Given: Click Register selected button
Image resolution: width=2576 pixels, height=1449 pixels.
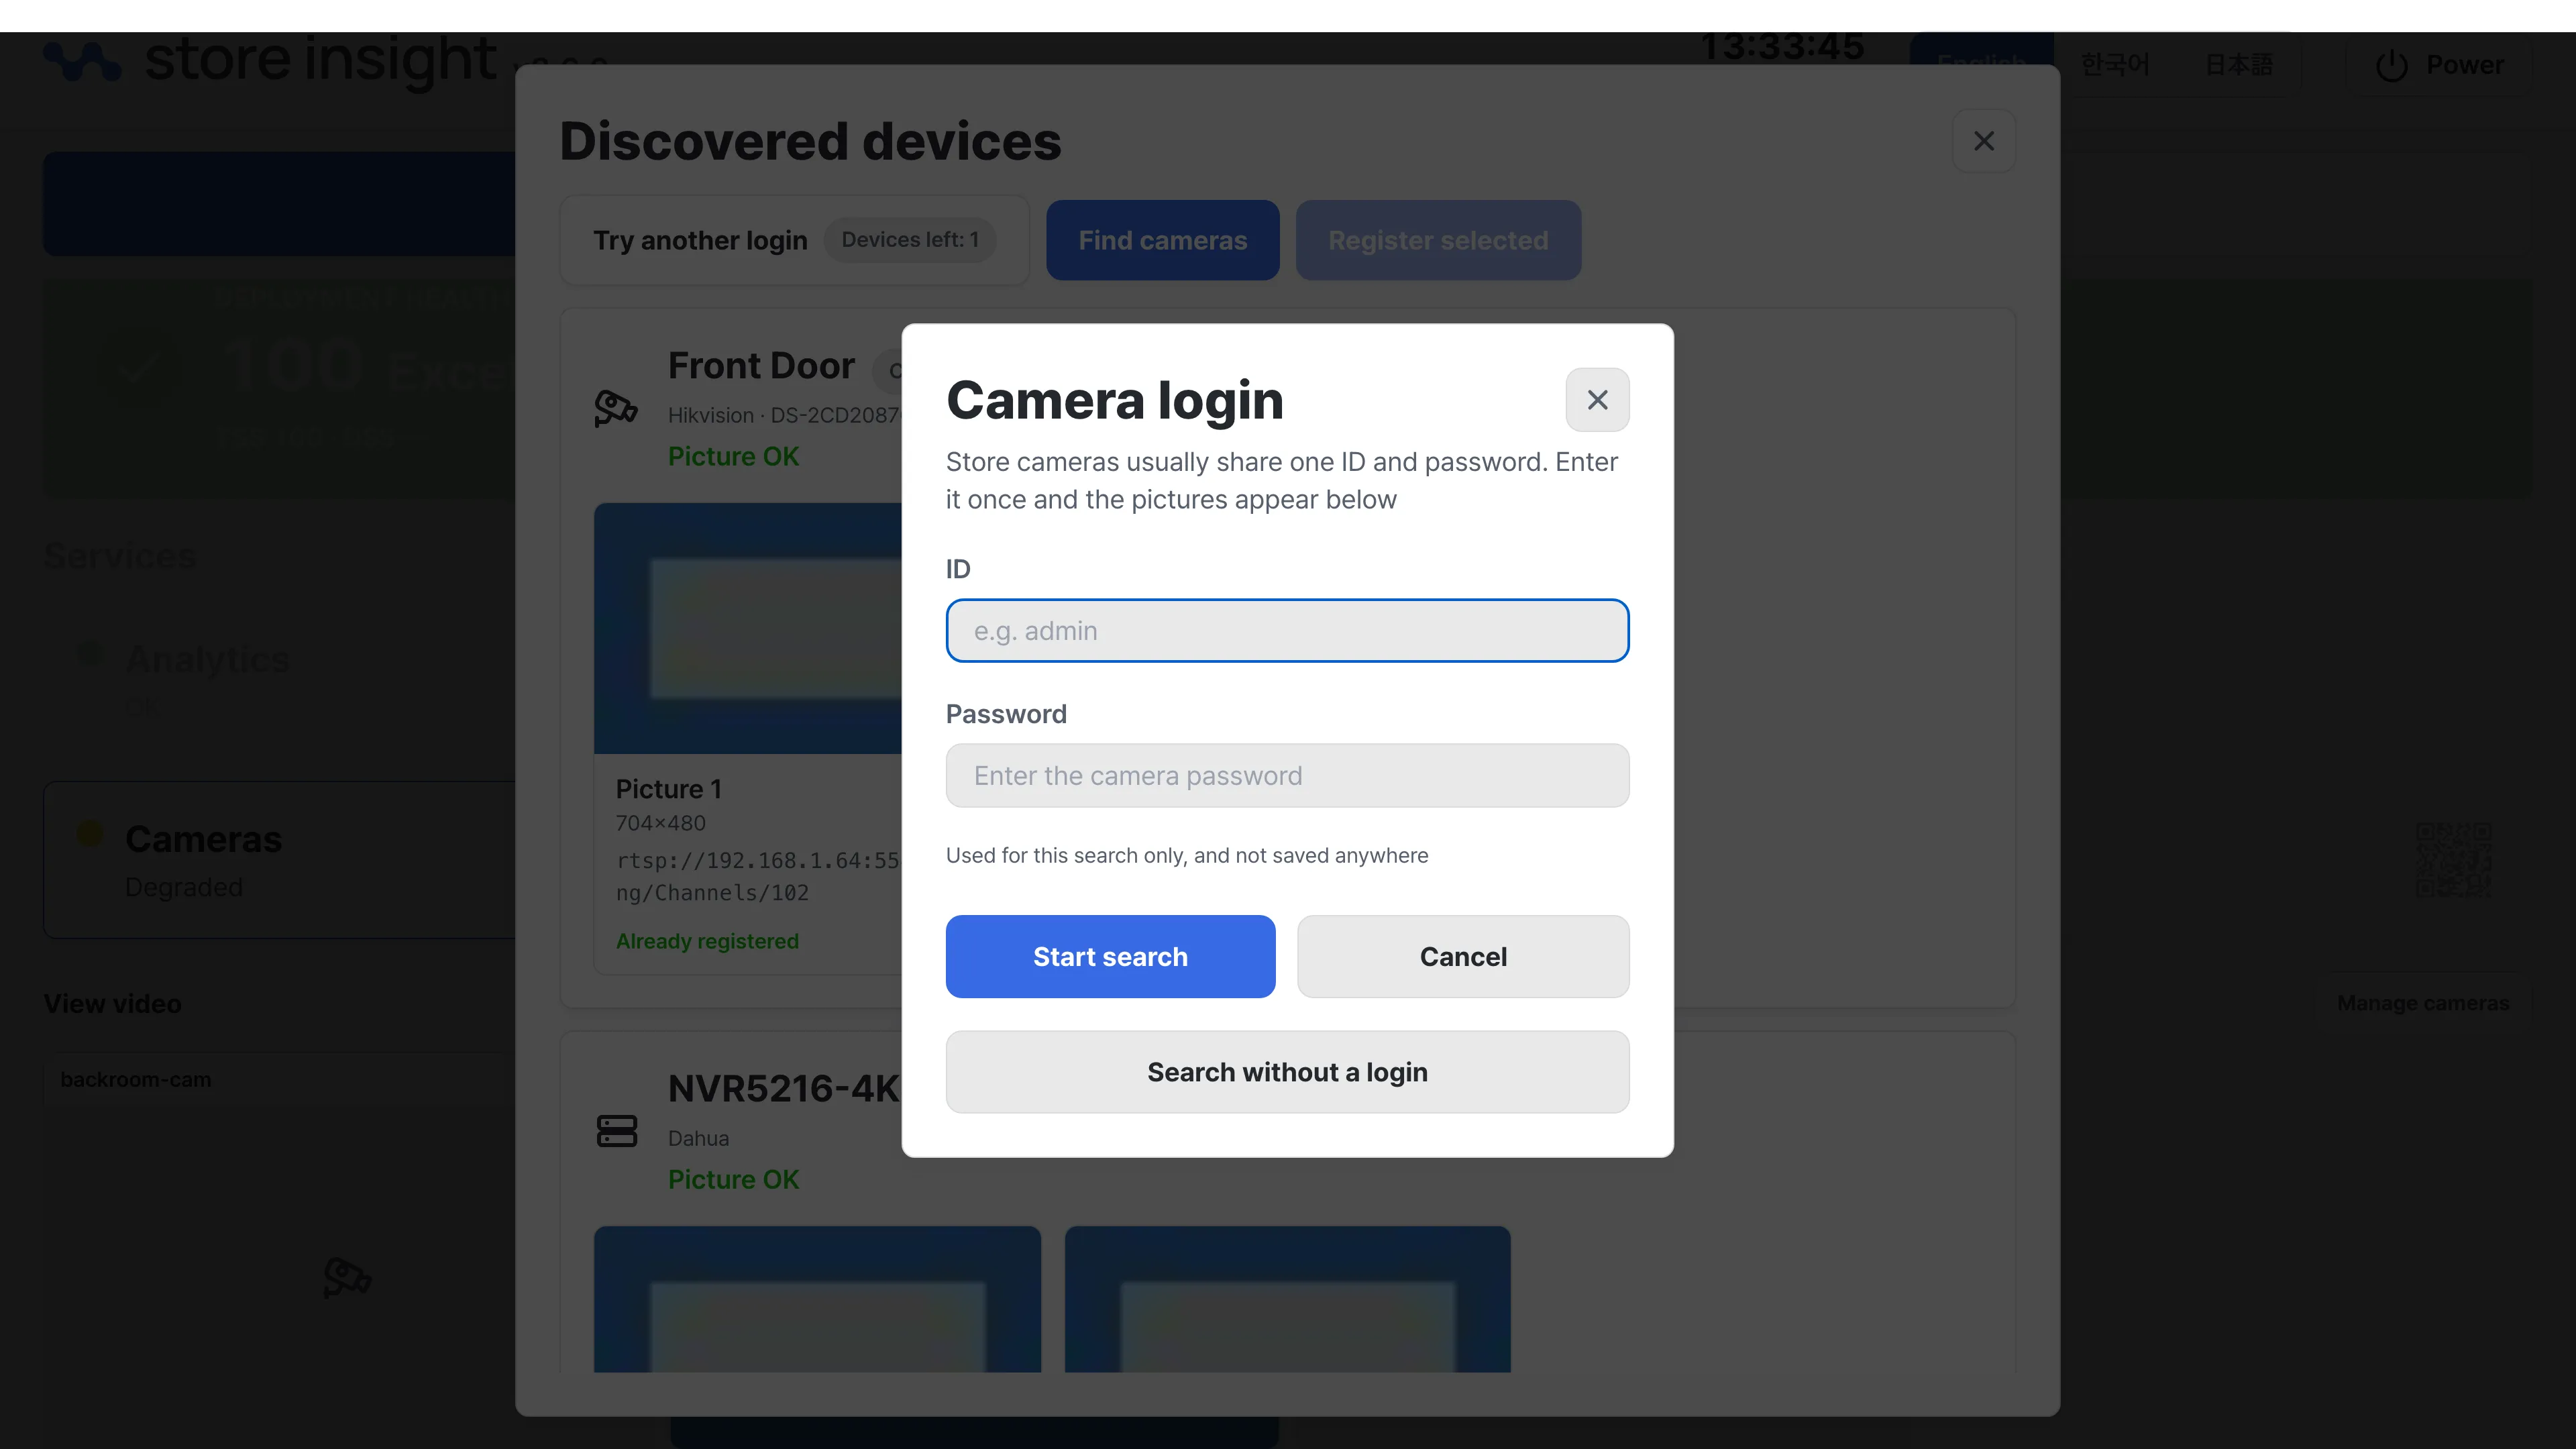Looking at the screenshot, I should tap(1438, 240).
